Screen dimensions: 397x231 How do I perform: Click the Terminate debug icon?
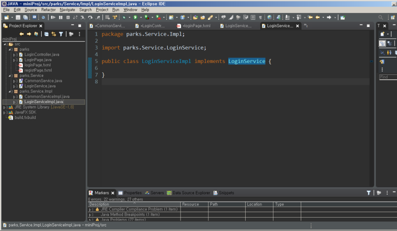click(68, 17)
